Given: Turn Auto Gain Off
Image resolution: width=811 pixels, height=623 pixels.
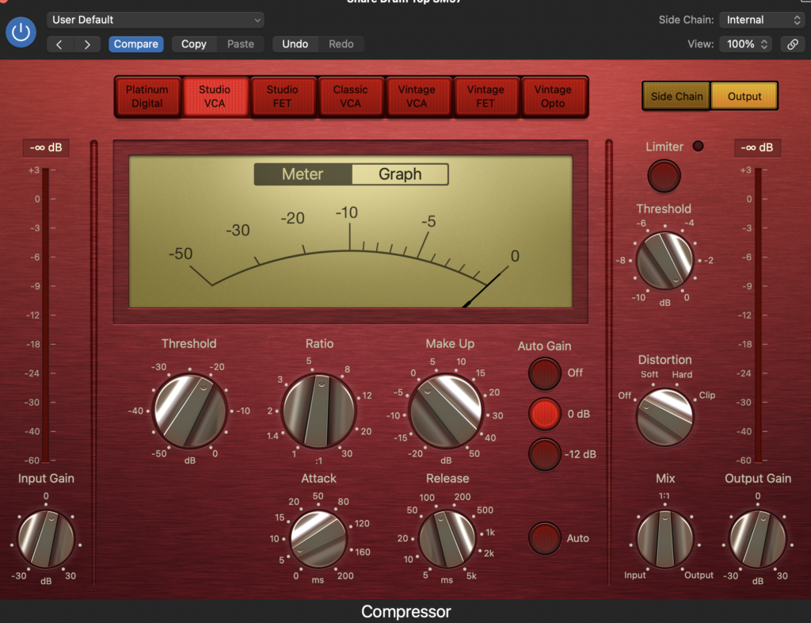Looking at the screenshot, I should [545, 373].
